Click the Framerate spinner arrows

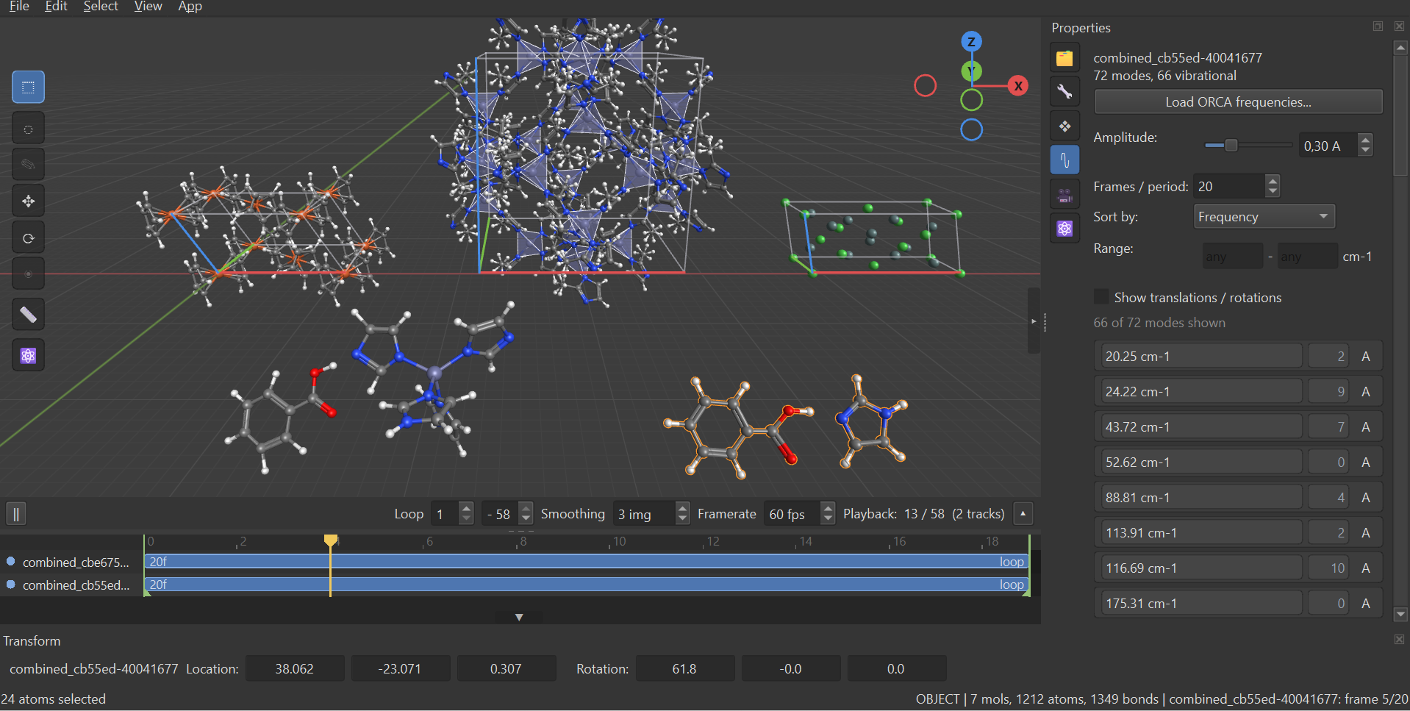pyautogui.click(x=828, y=513)
